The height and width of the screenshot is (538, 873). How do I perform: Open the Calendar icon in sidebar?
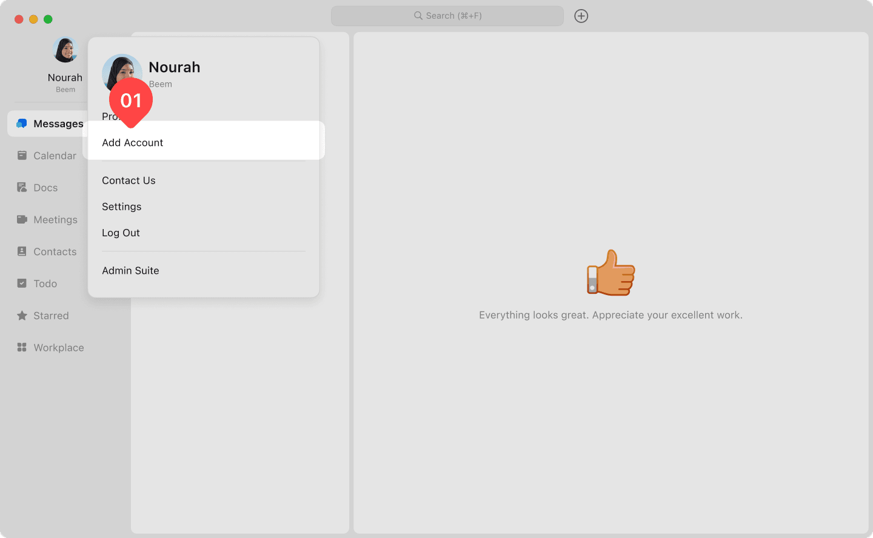[22, 156]
